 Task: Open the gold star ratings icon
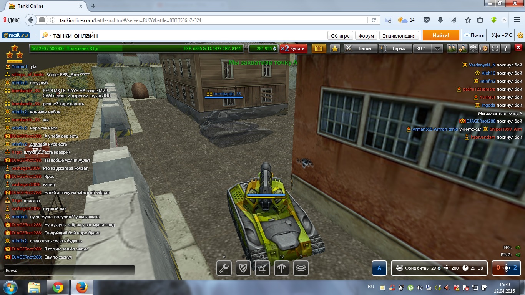click(335, 48)
